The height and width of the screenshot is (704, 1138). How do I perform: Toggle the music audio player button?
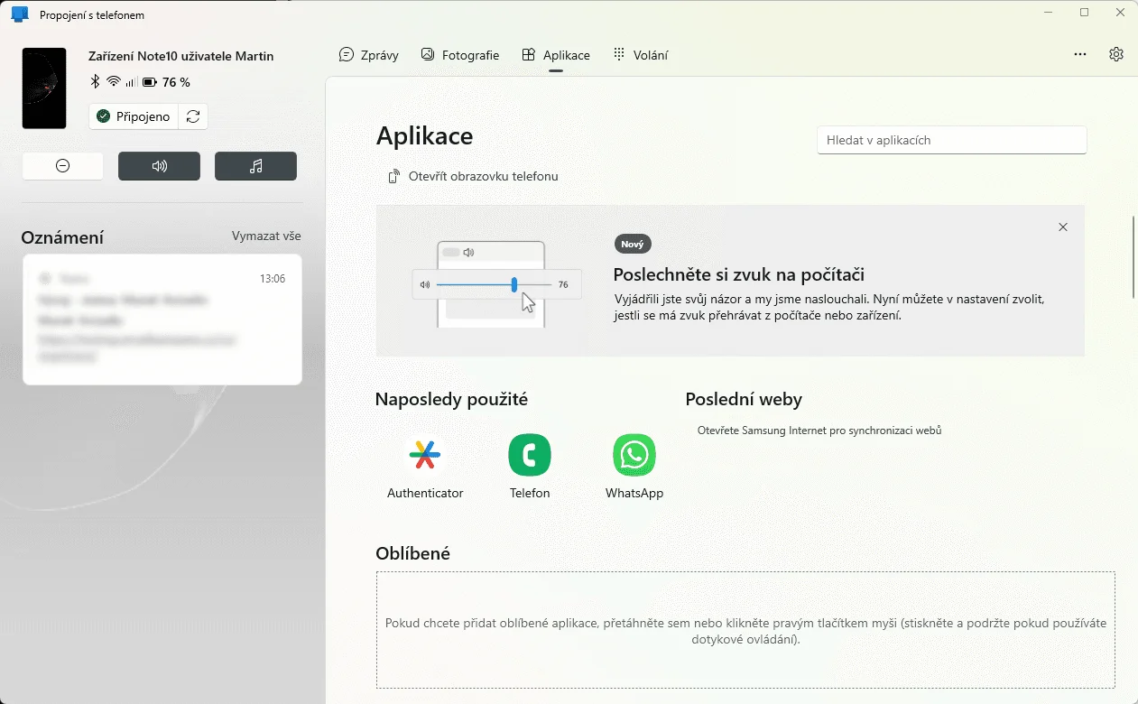click(x=255, y=166)
